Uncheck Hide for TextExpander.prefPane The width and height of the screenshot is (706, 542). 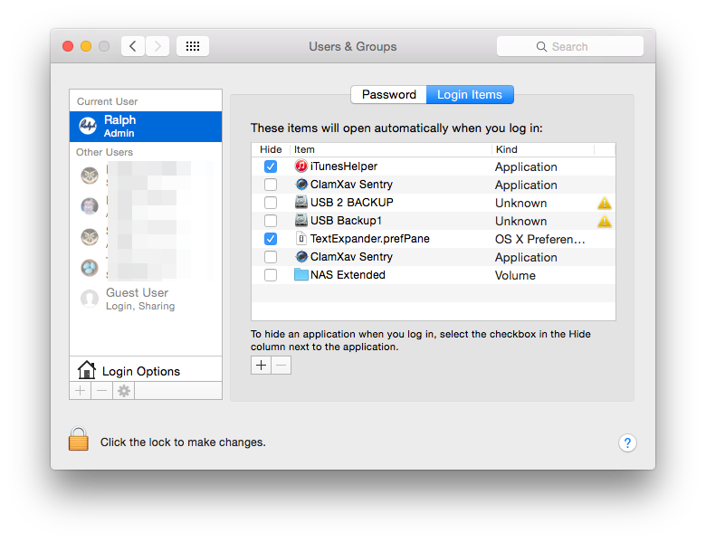click(x=271, y=239)
